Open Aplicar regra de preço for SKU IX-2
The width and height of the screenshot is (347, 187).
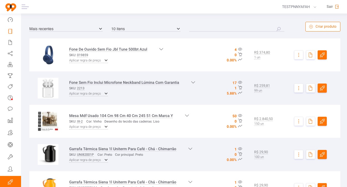pos(88,127)
